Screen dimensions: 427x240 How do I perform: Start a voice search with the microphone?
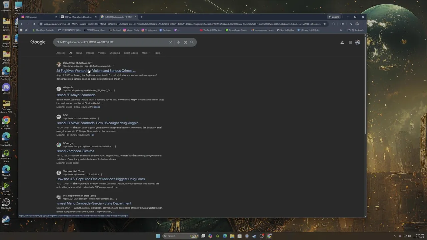(x=178, y=42)
